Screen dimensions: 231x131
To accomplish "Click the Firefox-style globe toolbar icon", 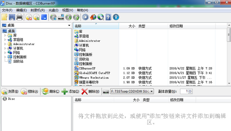I will pos(93,17).
